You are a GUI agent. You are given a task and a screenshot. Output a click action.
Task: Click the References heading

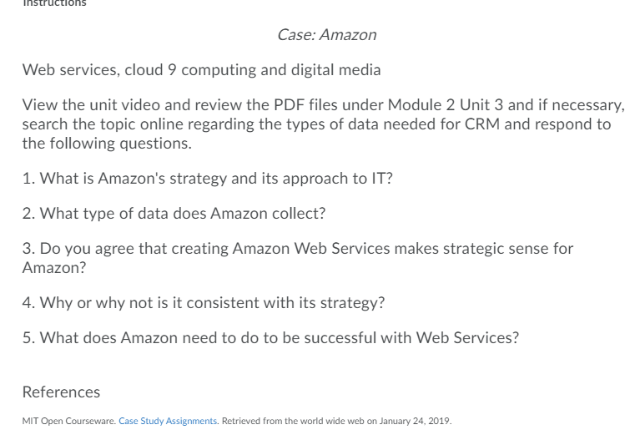[x=61, y=392]
